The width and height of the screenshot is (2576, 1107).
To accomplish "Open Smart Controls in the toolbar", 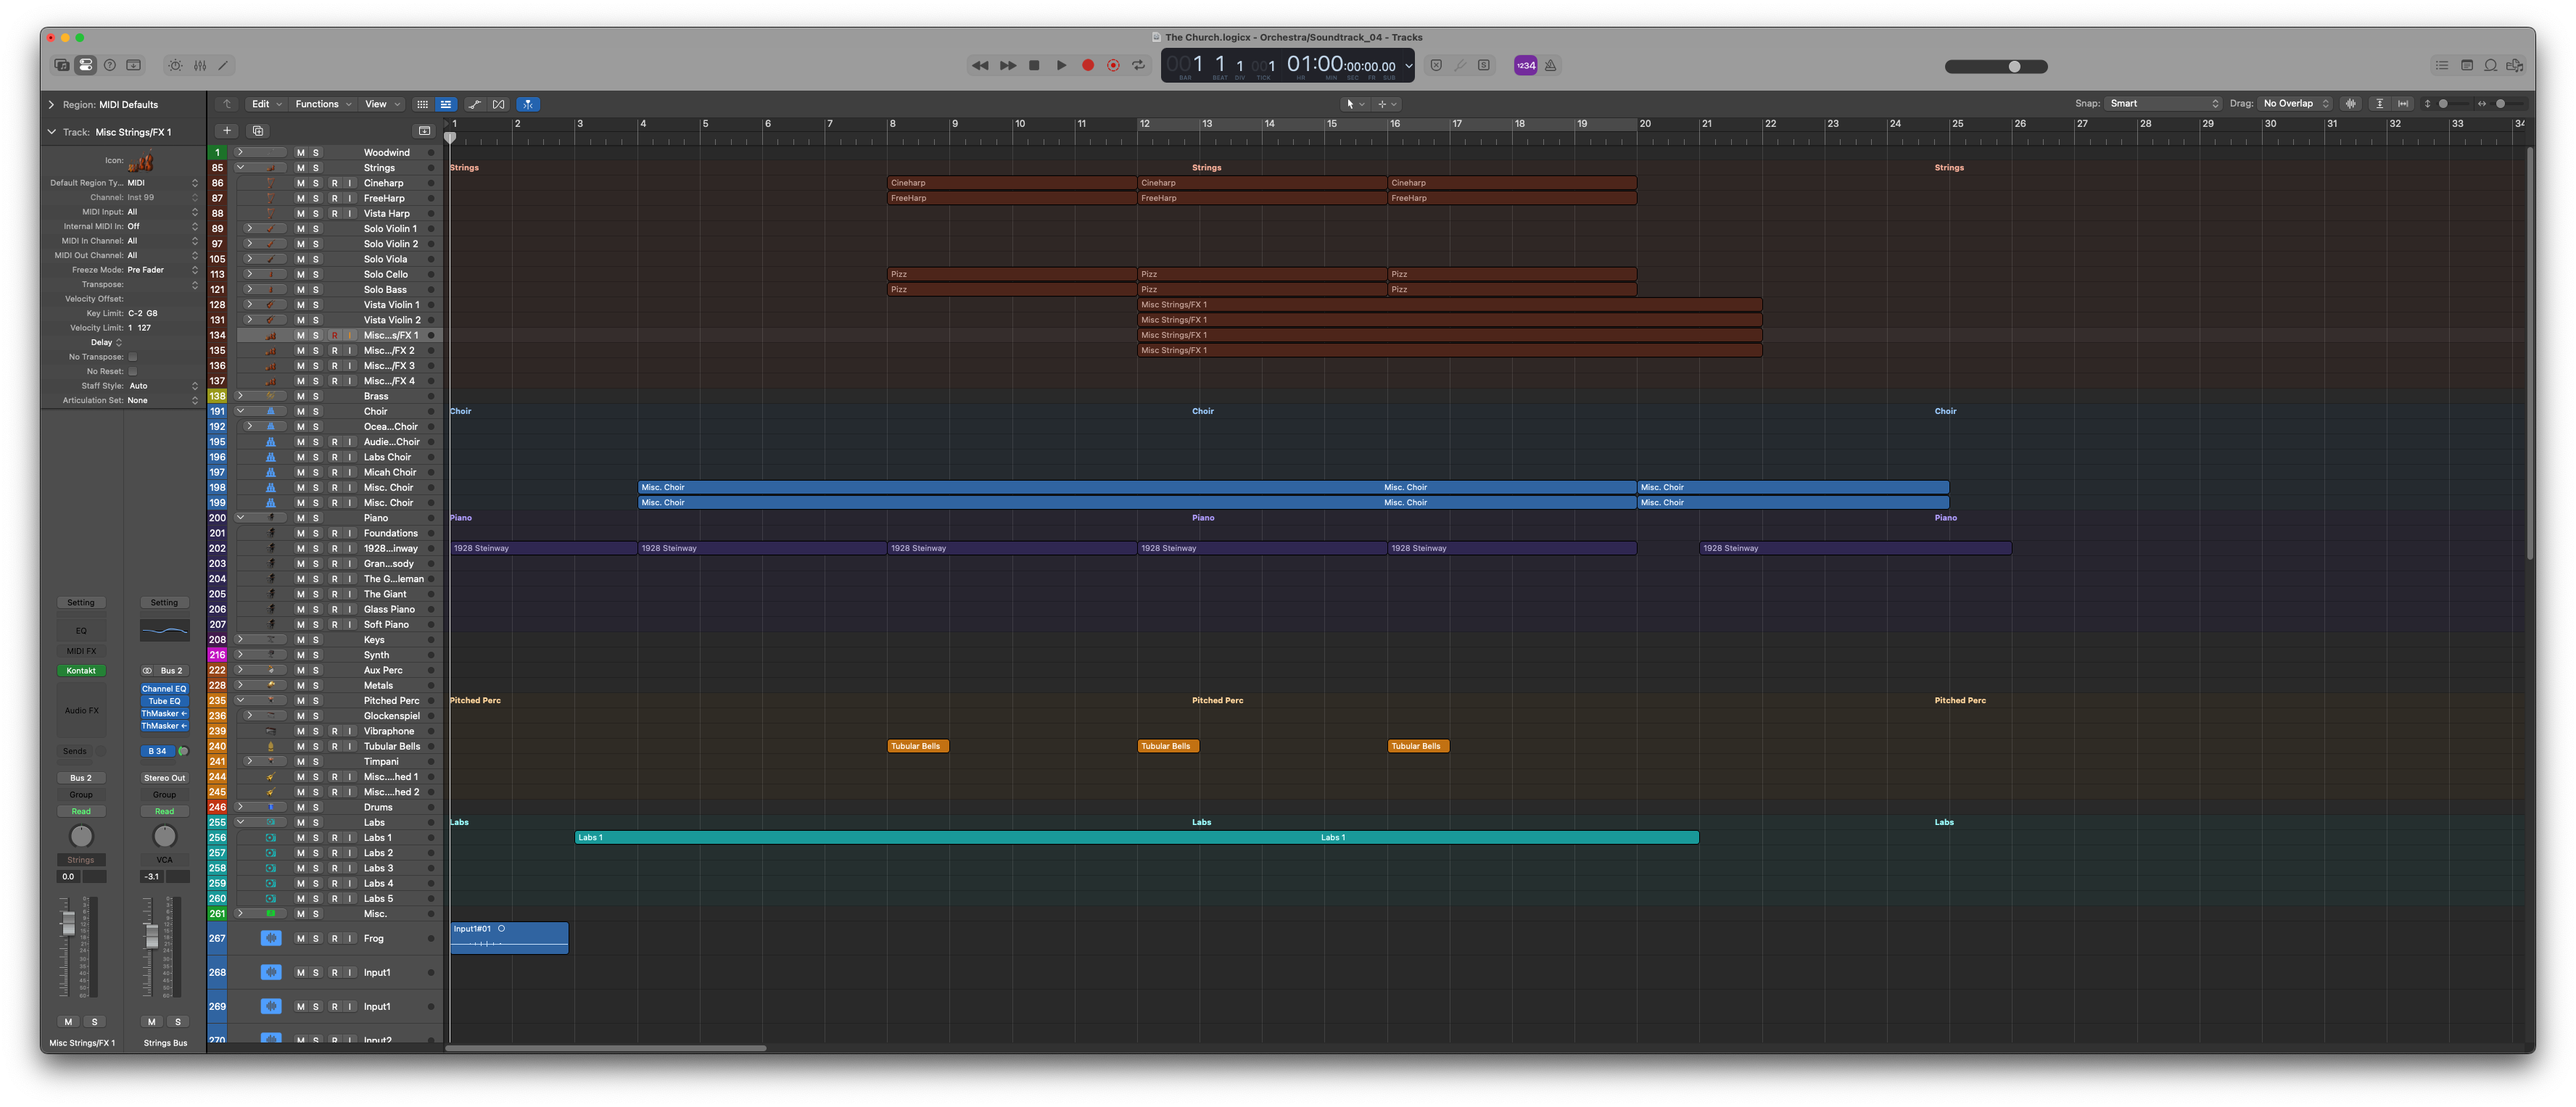I will coord(175,66).
